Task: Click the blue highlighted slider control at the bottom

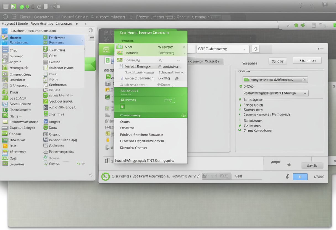Action: pyautogui.click(x=300, y=176)
